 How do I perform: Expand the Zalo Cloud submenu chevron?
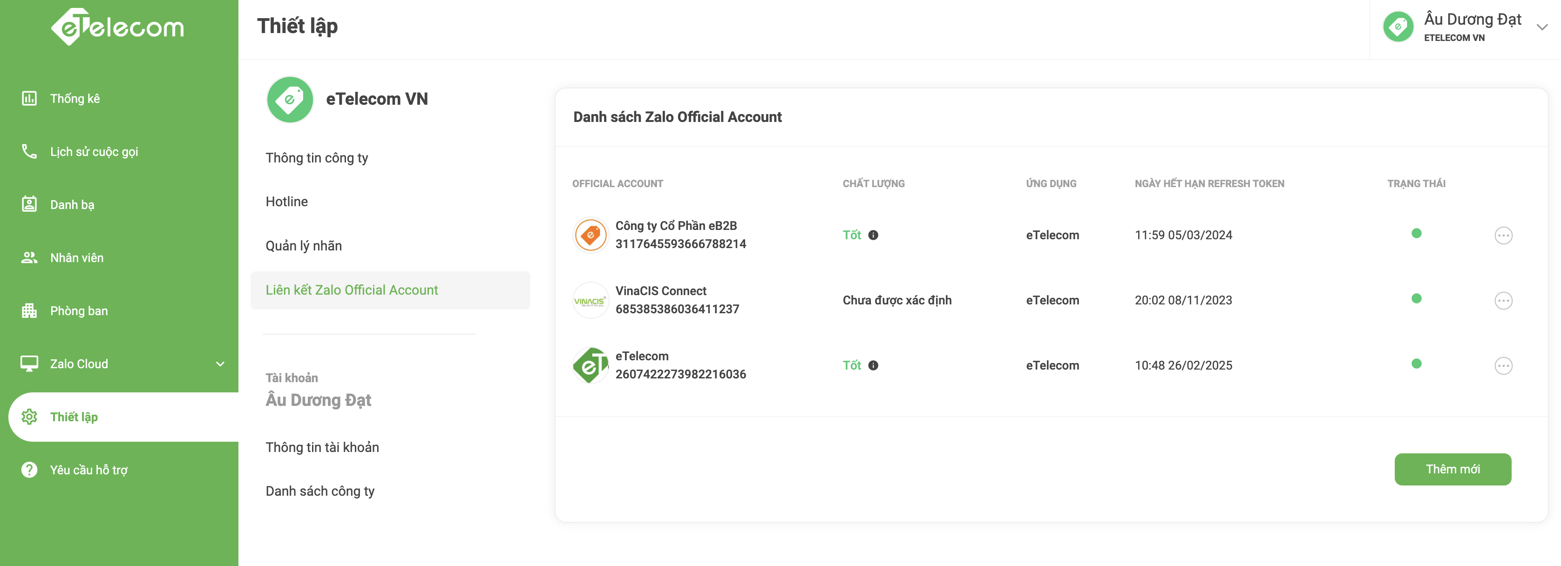click(x=220, y=364)
